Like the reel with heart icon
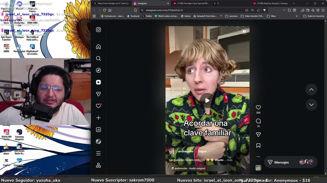The width and height of the screenshot is (327, 183). (x=258, y=108)
